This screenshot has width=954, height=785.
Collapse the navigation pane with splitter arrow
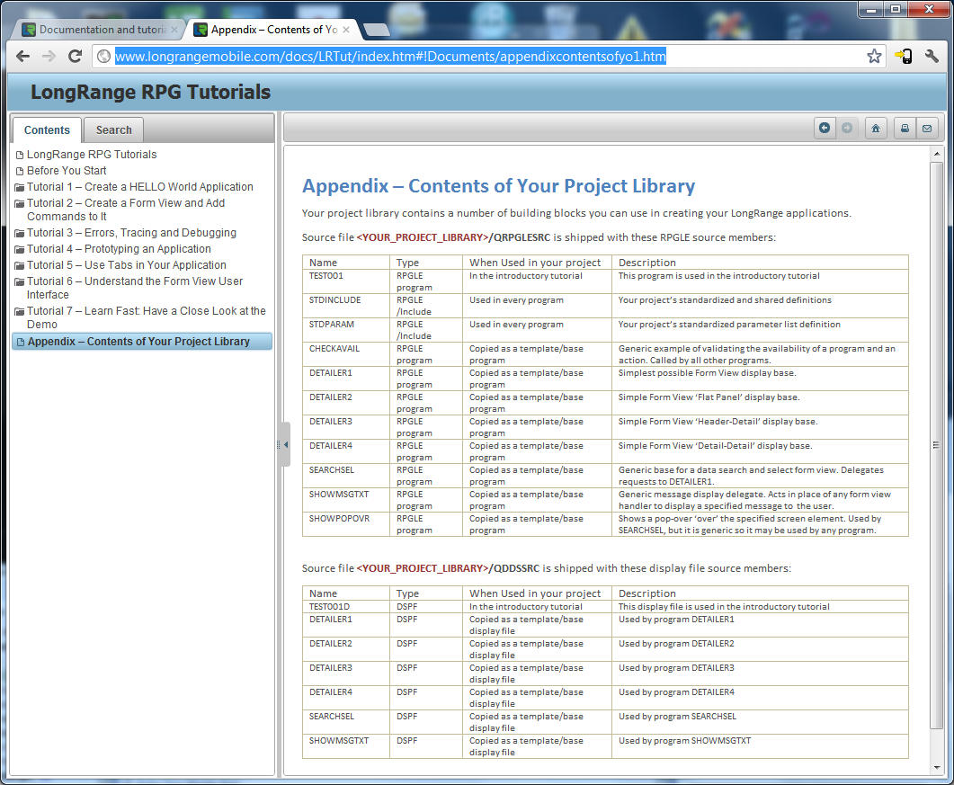point(285,445)
